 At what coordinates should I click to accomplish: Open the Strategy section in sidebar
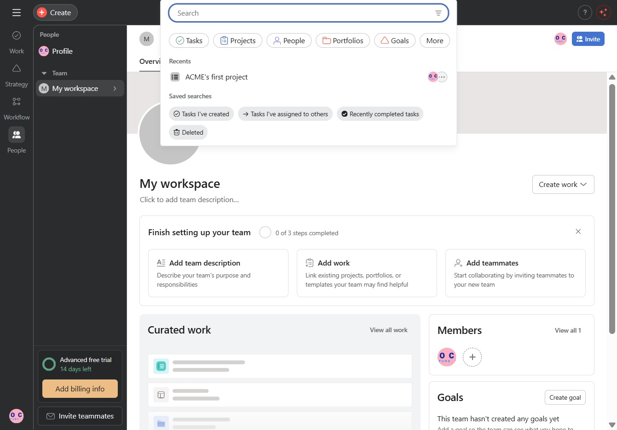tap(17, 76)
